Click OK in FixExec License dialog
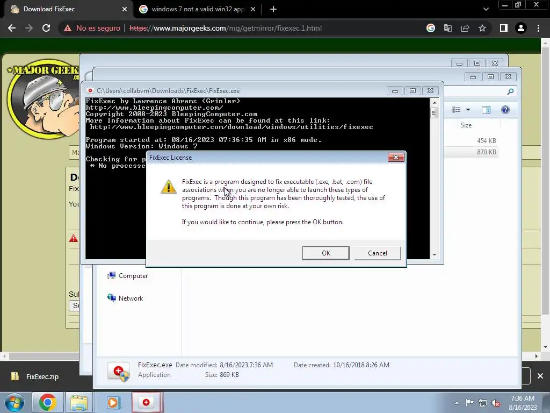Image resolution: width=550 pixels, height=413 pixels. tap(325, 253)
